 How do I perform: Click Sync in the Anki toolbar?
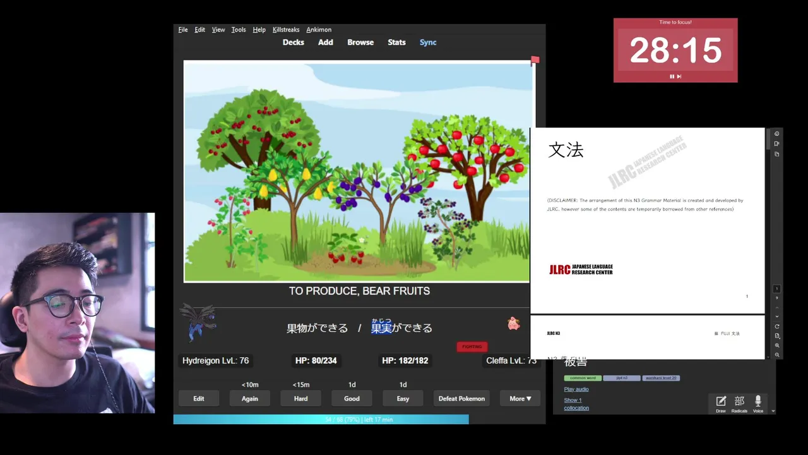[428, 42]
